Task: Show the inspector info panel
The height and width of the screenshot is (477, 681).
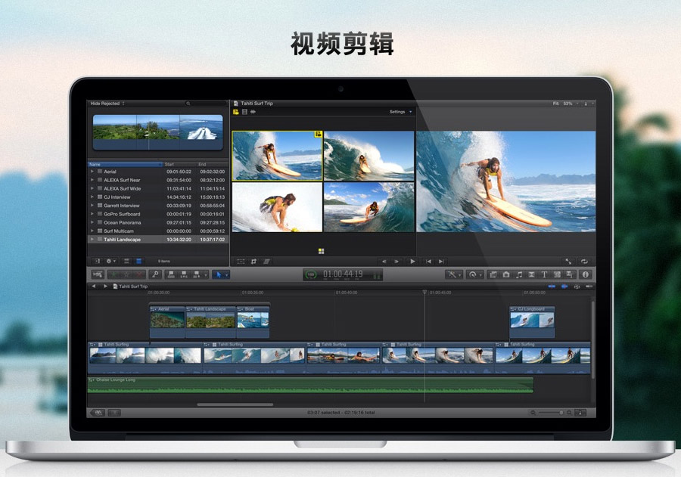Action: [x=586, y=274]
